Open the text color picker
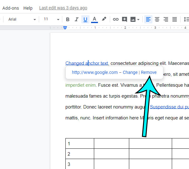Viewport: 189px width, 169px height. click(94, 19)
